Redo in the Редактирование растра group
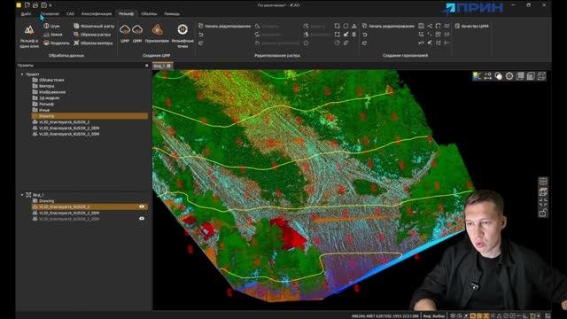The image size is (567, 319). tap(201, 43)
